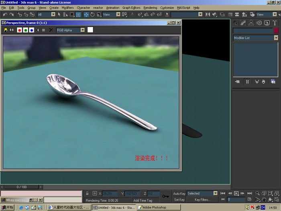Open the Hierarchy command panel tab
The image size is (281, 211).
[251, 23]
